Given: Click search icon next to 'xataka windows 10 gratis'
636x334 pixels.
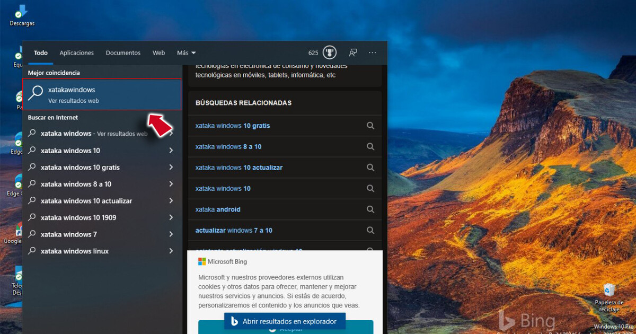Looking at the screenshot, I should pos(370,126).
